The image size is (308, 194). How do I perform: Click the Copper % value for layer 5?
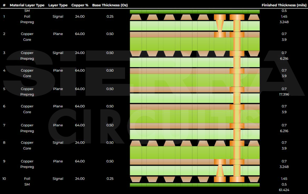[x=80, y=89]
